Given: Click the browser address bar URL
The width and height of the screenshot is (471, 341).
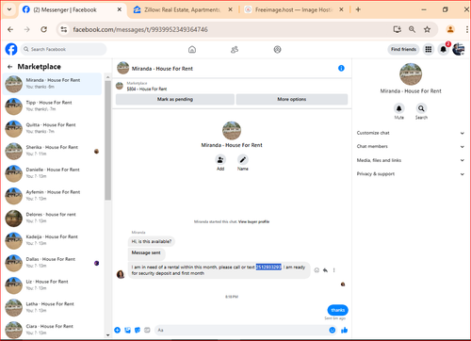Looking at the screenshot, I should point(140,29).
